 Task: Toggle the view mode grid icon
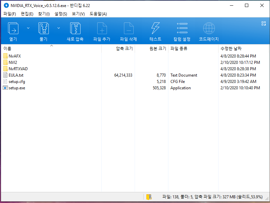click(x=263, y=23)
